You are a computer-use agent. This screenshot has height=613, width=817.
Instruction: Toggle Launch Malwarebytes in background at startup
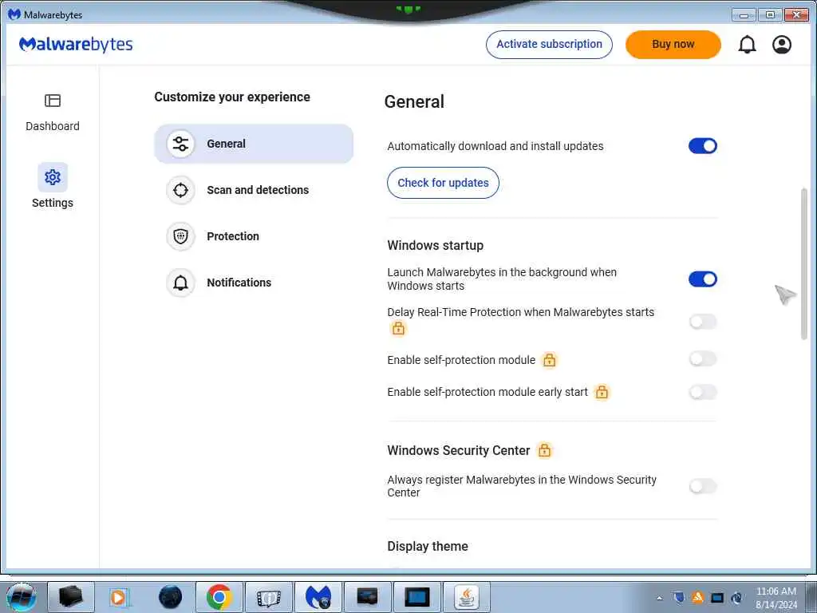(702, 279)
